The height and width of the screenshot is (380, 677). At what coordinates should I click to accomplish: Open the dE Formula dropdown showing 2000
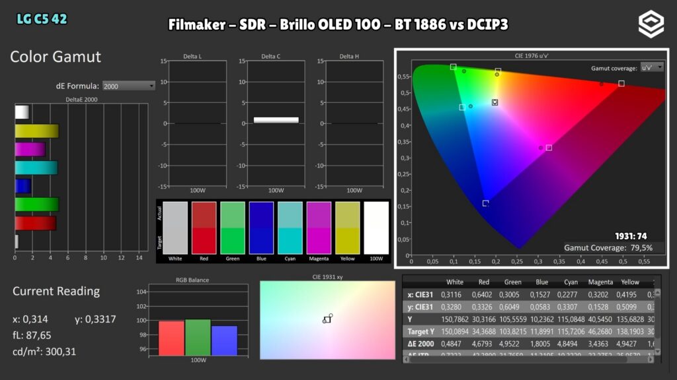[x=129, y=86]
